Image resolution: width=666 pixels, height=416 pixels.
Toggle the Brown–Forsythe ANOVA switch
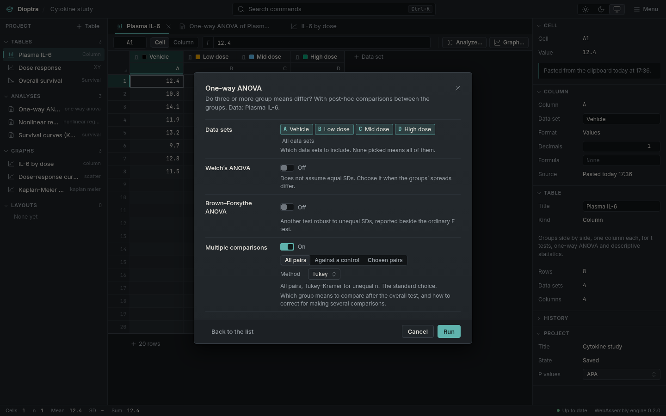[287, 207]
